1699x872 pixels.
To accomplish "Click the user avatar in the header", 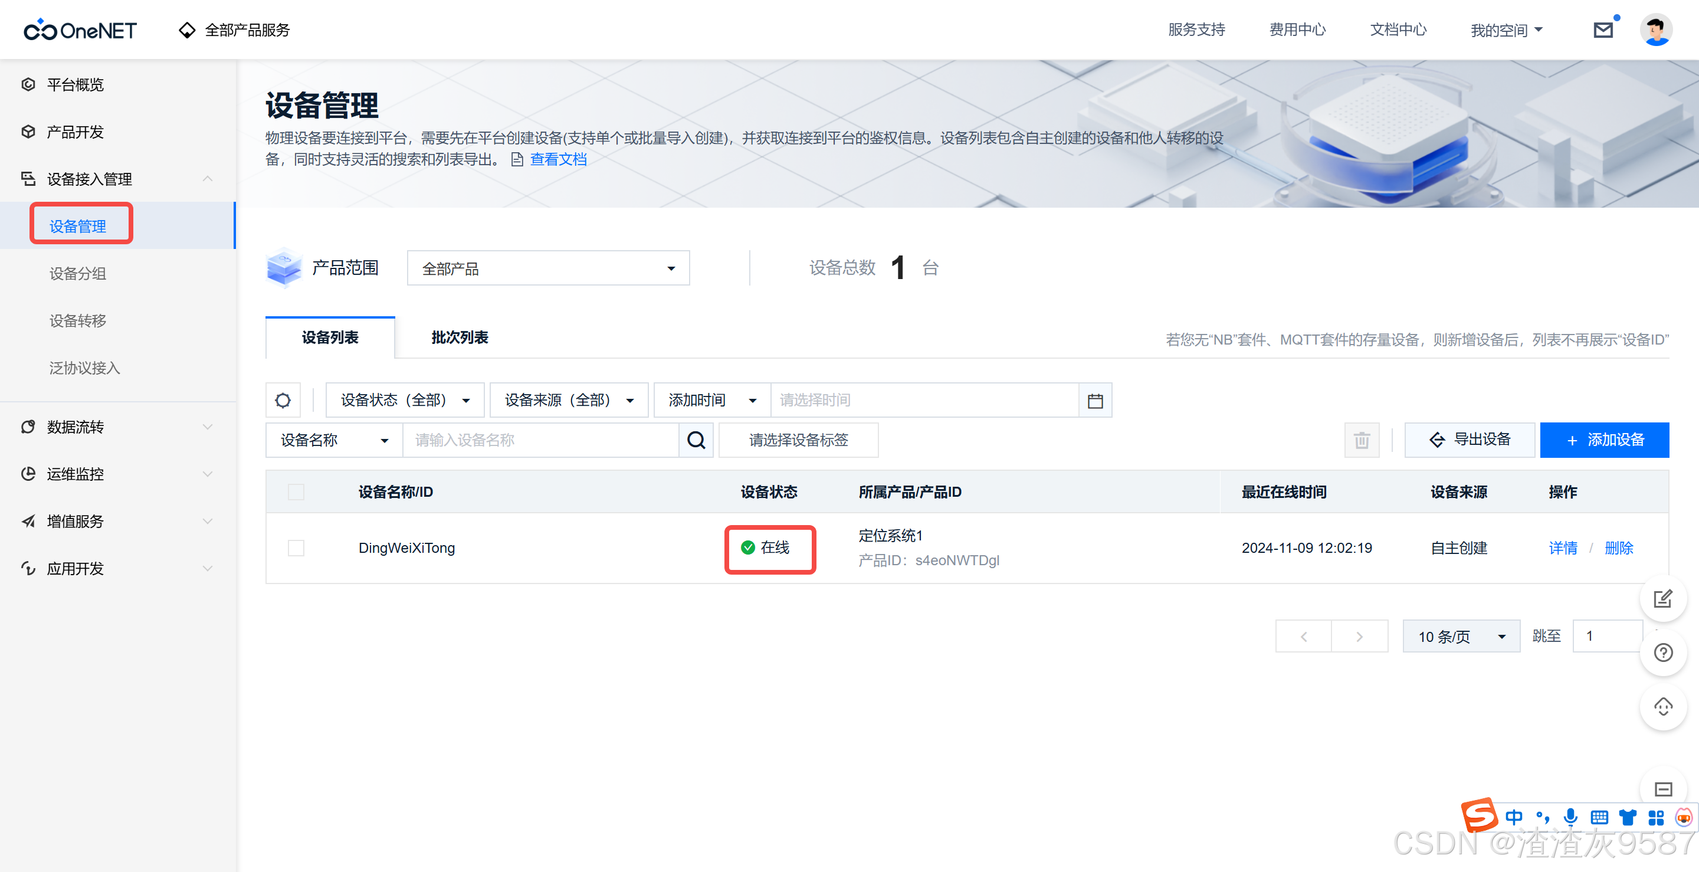I will click(1656, 29).
